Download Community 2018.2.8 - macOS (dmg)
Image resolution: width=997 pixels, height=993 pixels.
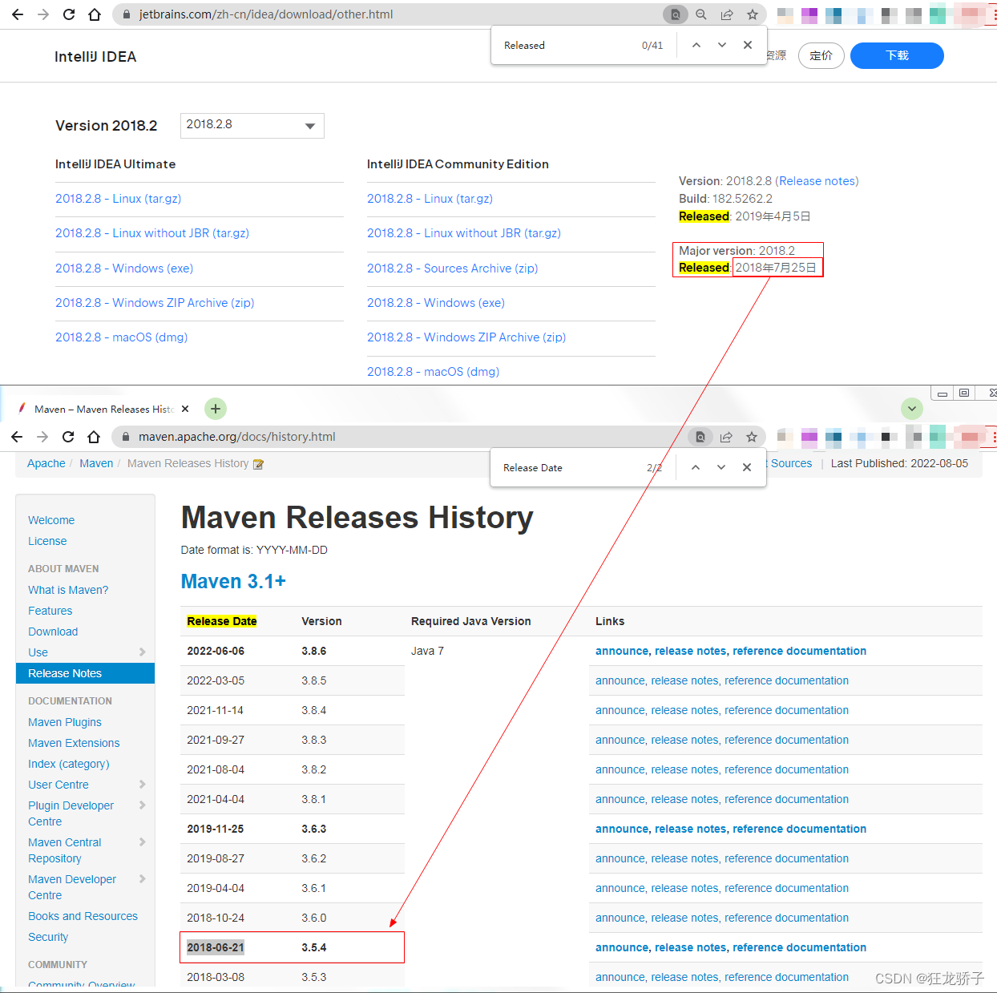coord(433,372)
